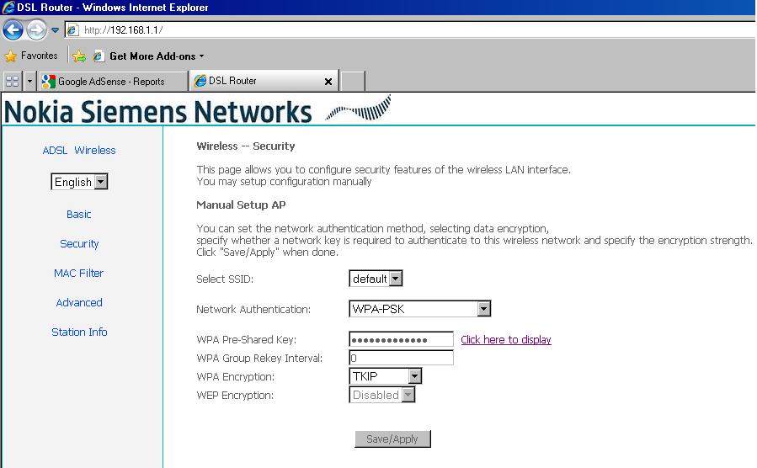The width and height of the screenshot is (757, 468).
Task: Open Advanced wireless settings
Action: (x=79, y=302)
